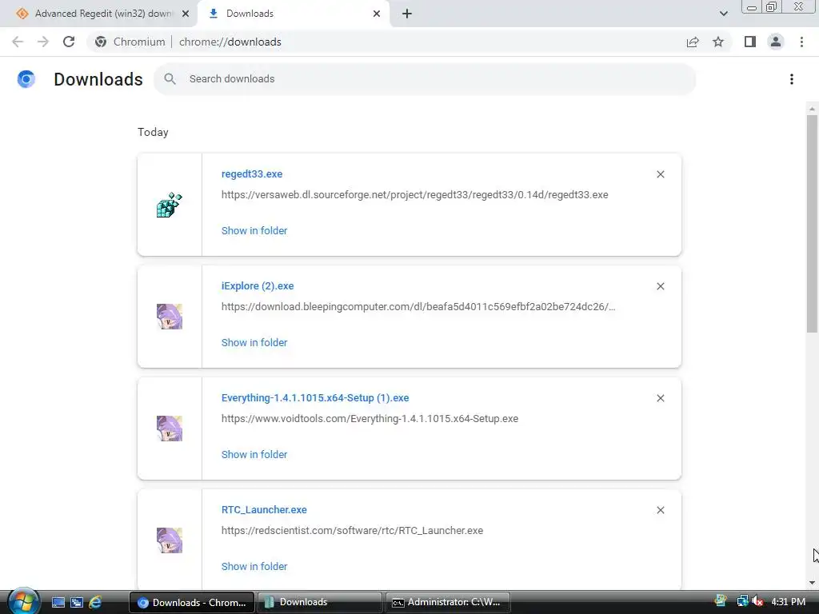Click the RTC_Launcher.exe file icon
The image size is (819, 614).
point(170,540)
